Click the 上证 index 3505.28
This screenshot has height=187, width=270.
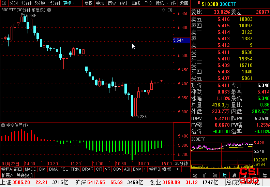(21, 182)
